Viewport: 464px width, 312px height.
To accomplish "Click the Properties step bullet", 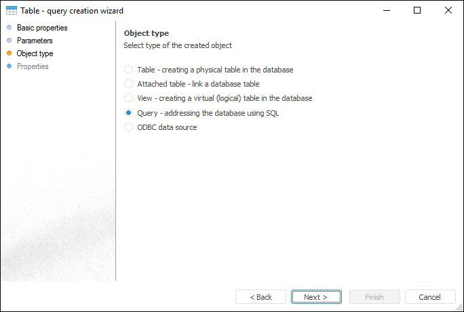I will pyautogui.click(x=9, y=66).
